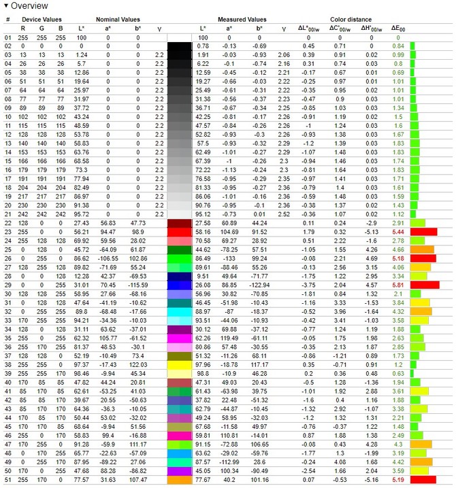
Task: Click the ΔL*00/w column header
Action: 308,29
